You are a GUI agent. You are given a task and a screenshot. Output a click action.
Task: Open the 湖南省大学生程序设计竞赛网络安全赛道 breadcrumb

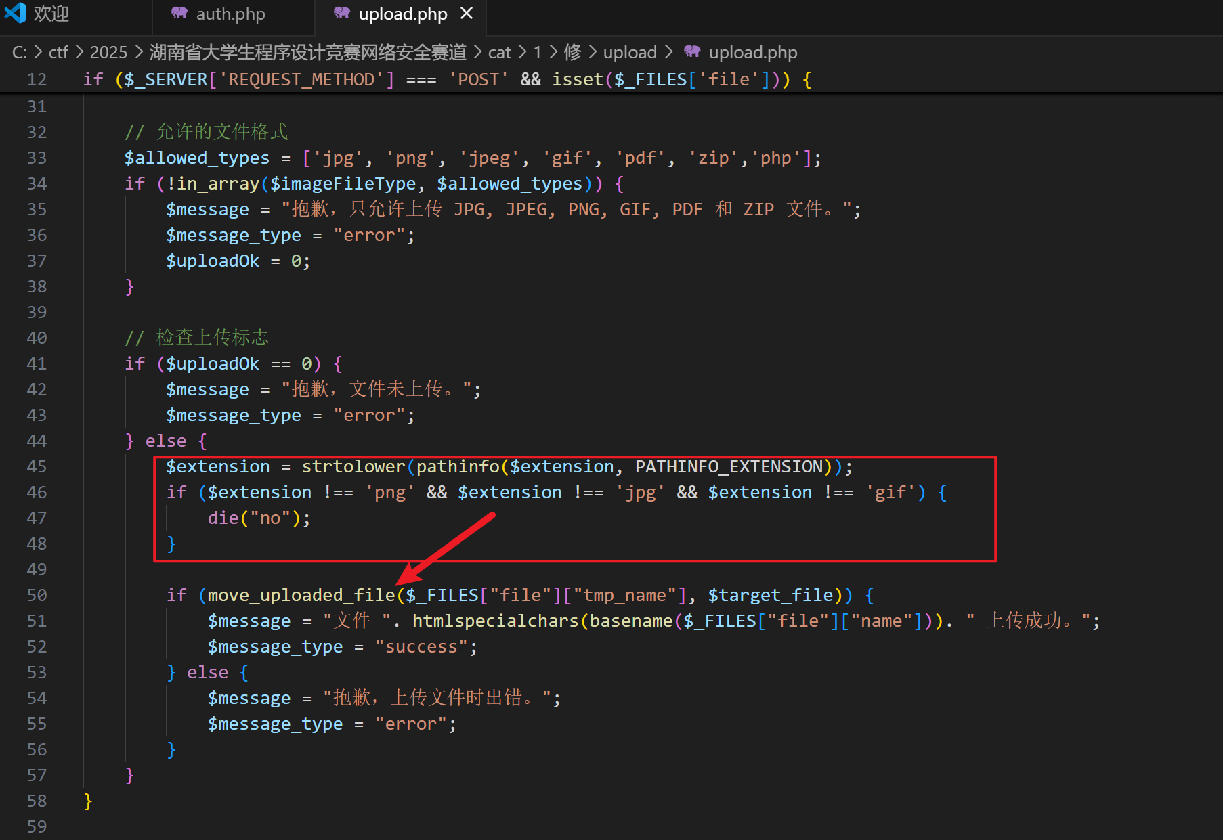(307, 53)
